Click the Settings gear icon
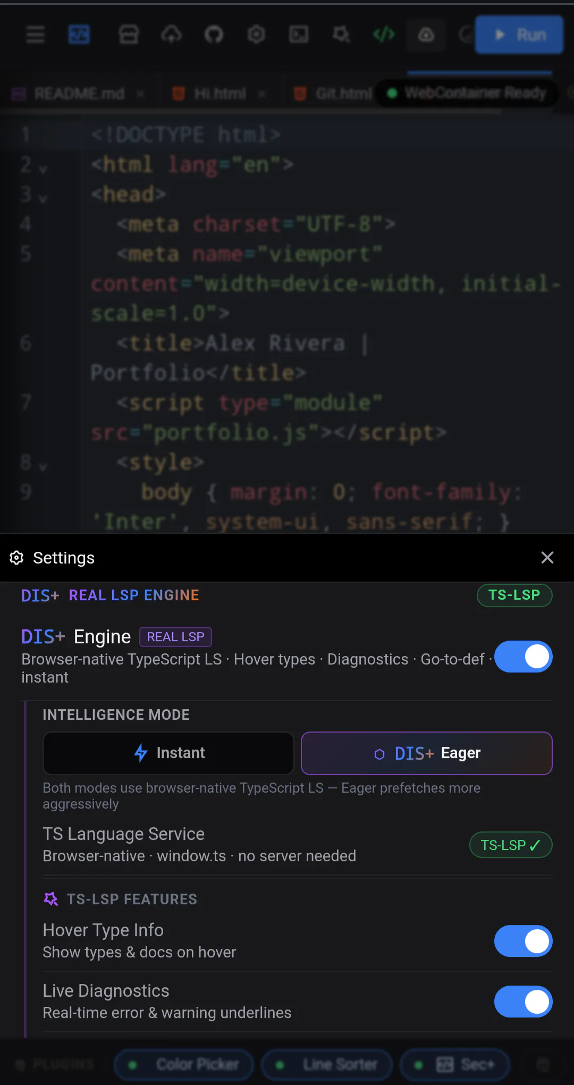The height and width of the screenshot is (1085, 574). click(x=16, y=558)
